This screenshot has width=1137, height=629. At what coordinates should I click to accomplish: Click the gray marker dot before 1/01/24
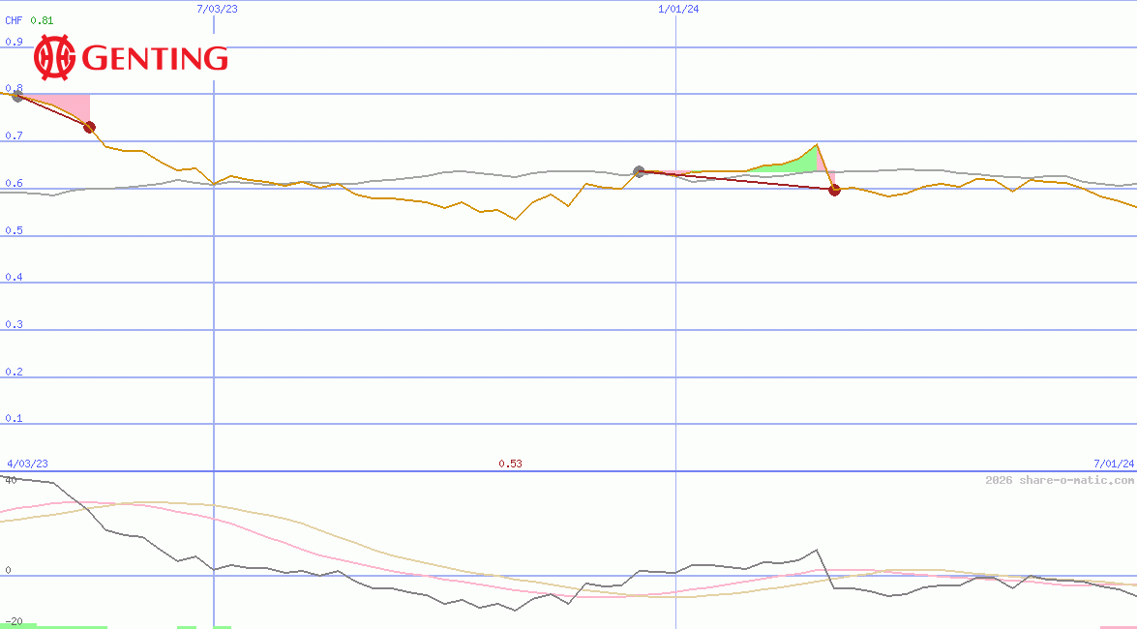(639, 172)
